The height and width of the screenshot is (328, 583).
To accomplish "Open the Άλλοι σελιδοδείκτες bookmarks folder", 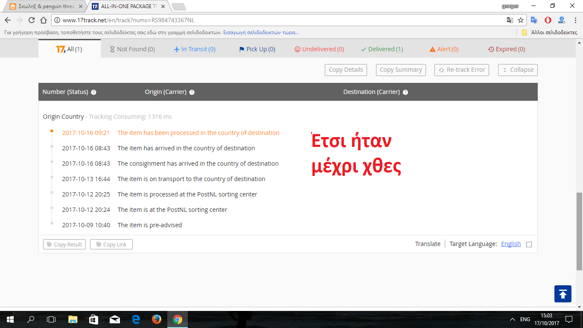I will click(549, 32).
